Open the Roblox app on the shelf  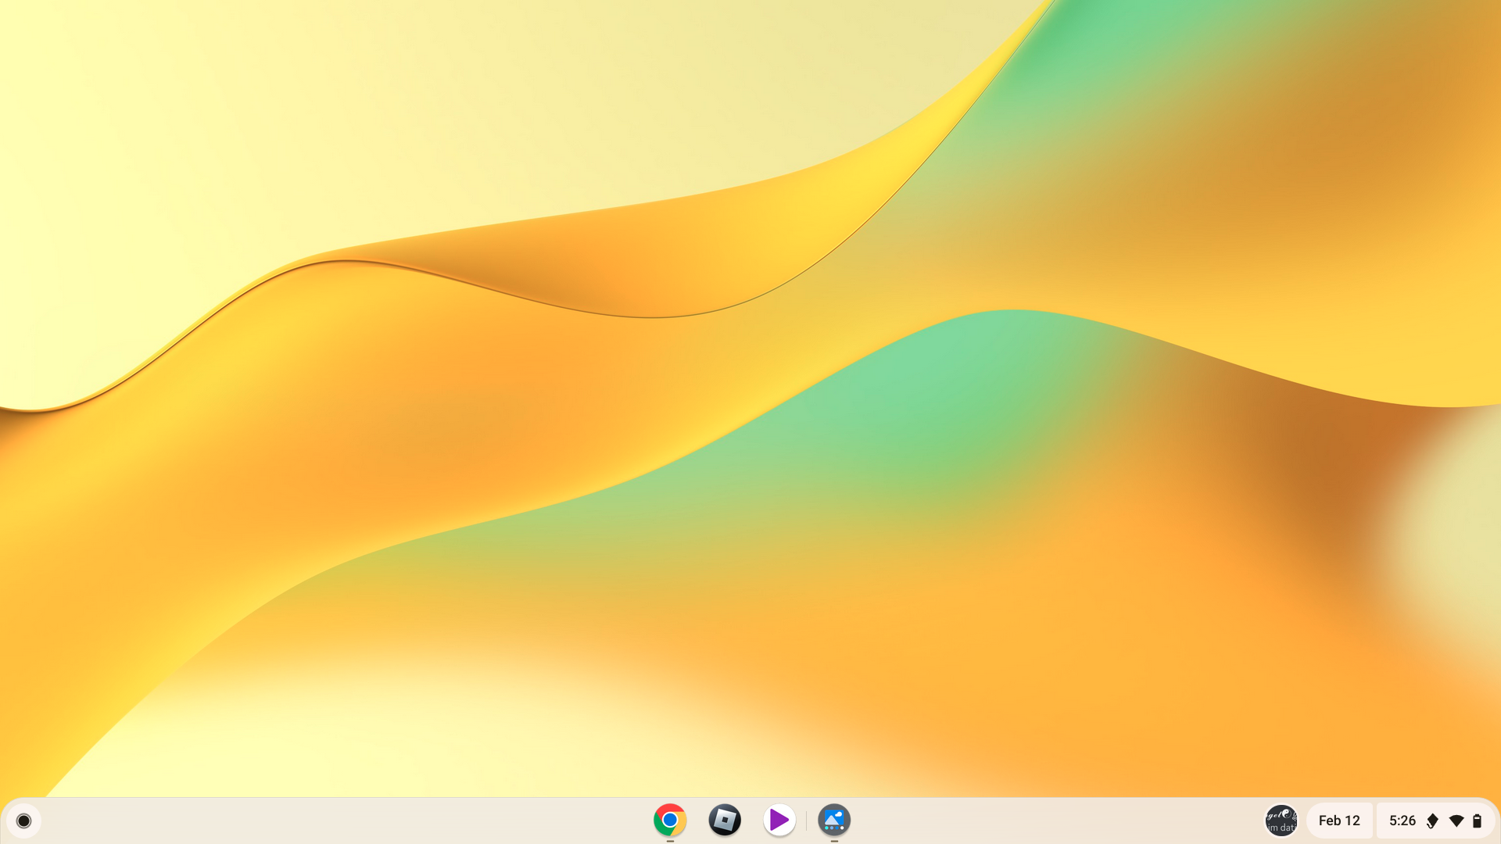pyautogui.click(x=725, y=820)
